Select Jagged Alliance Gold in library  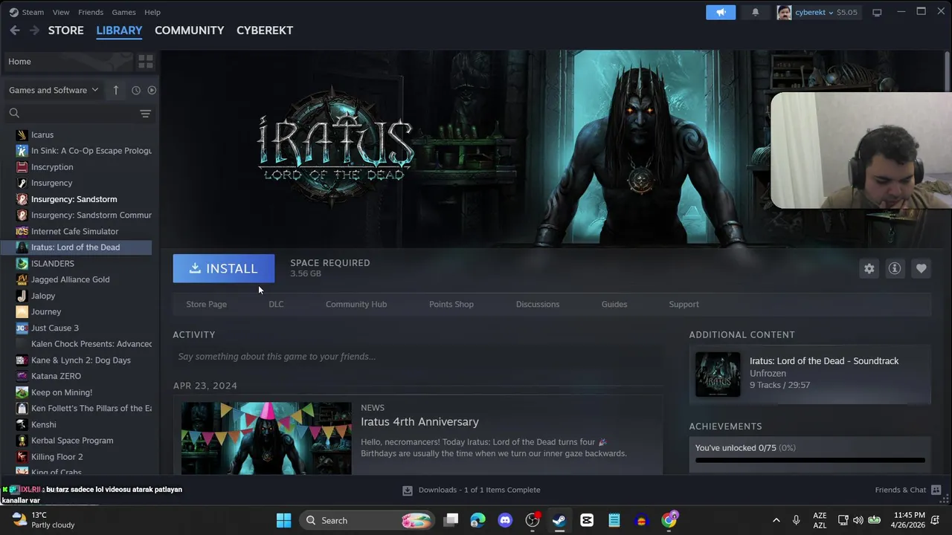[x=70, y=279]
